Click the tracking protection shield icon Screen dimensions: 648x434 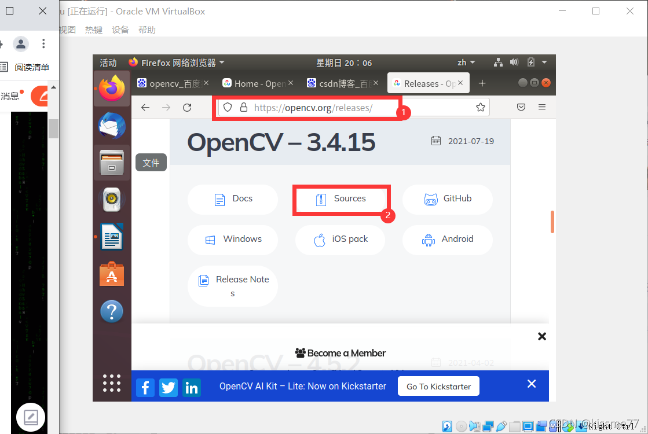[228, 108]
